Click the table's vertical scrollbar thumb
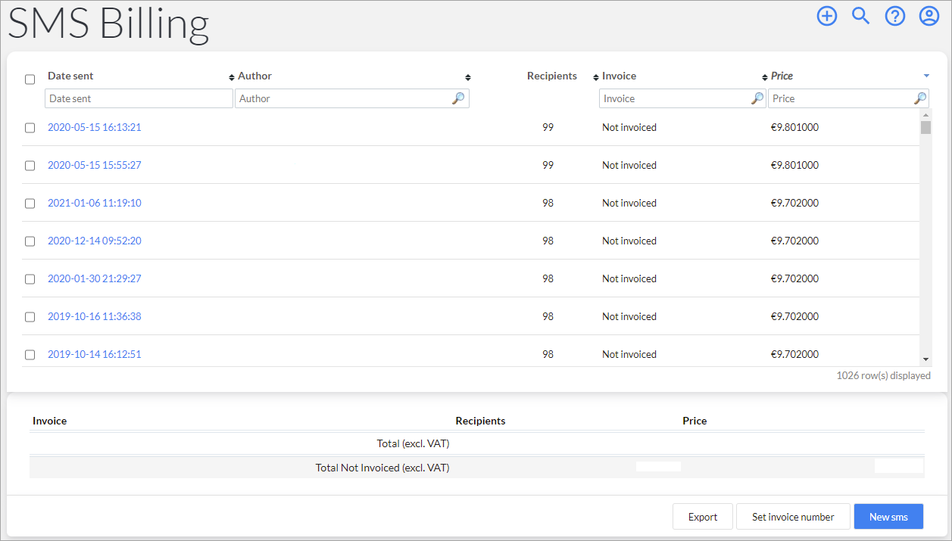 coord(926,127)
